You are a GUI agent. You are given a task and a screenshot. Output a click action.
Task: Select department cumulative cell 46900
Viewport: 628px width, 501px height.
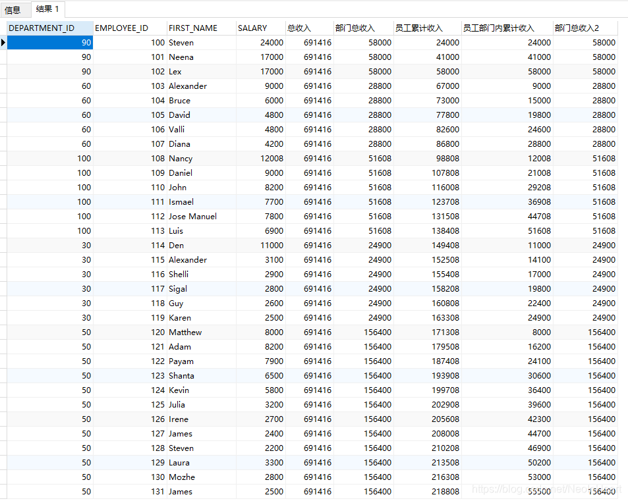[x=507, y=448]
